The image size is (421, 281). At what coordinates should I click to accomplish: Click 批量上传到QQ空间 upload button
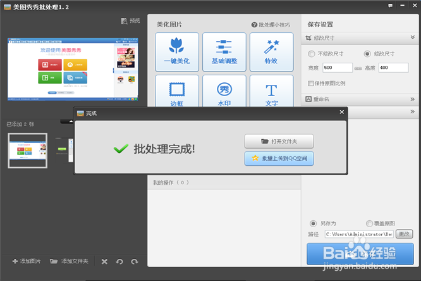(x=279, y=158)
